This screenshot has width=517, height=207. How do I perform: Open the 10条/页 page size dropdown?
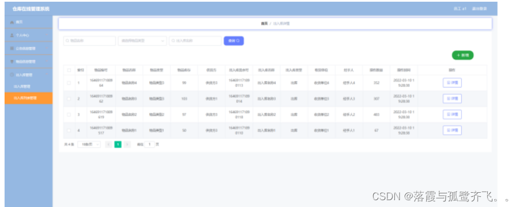point(89,144)
